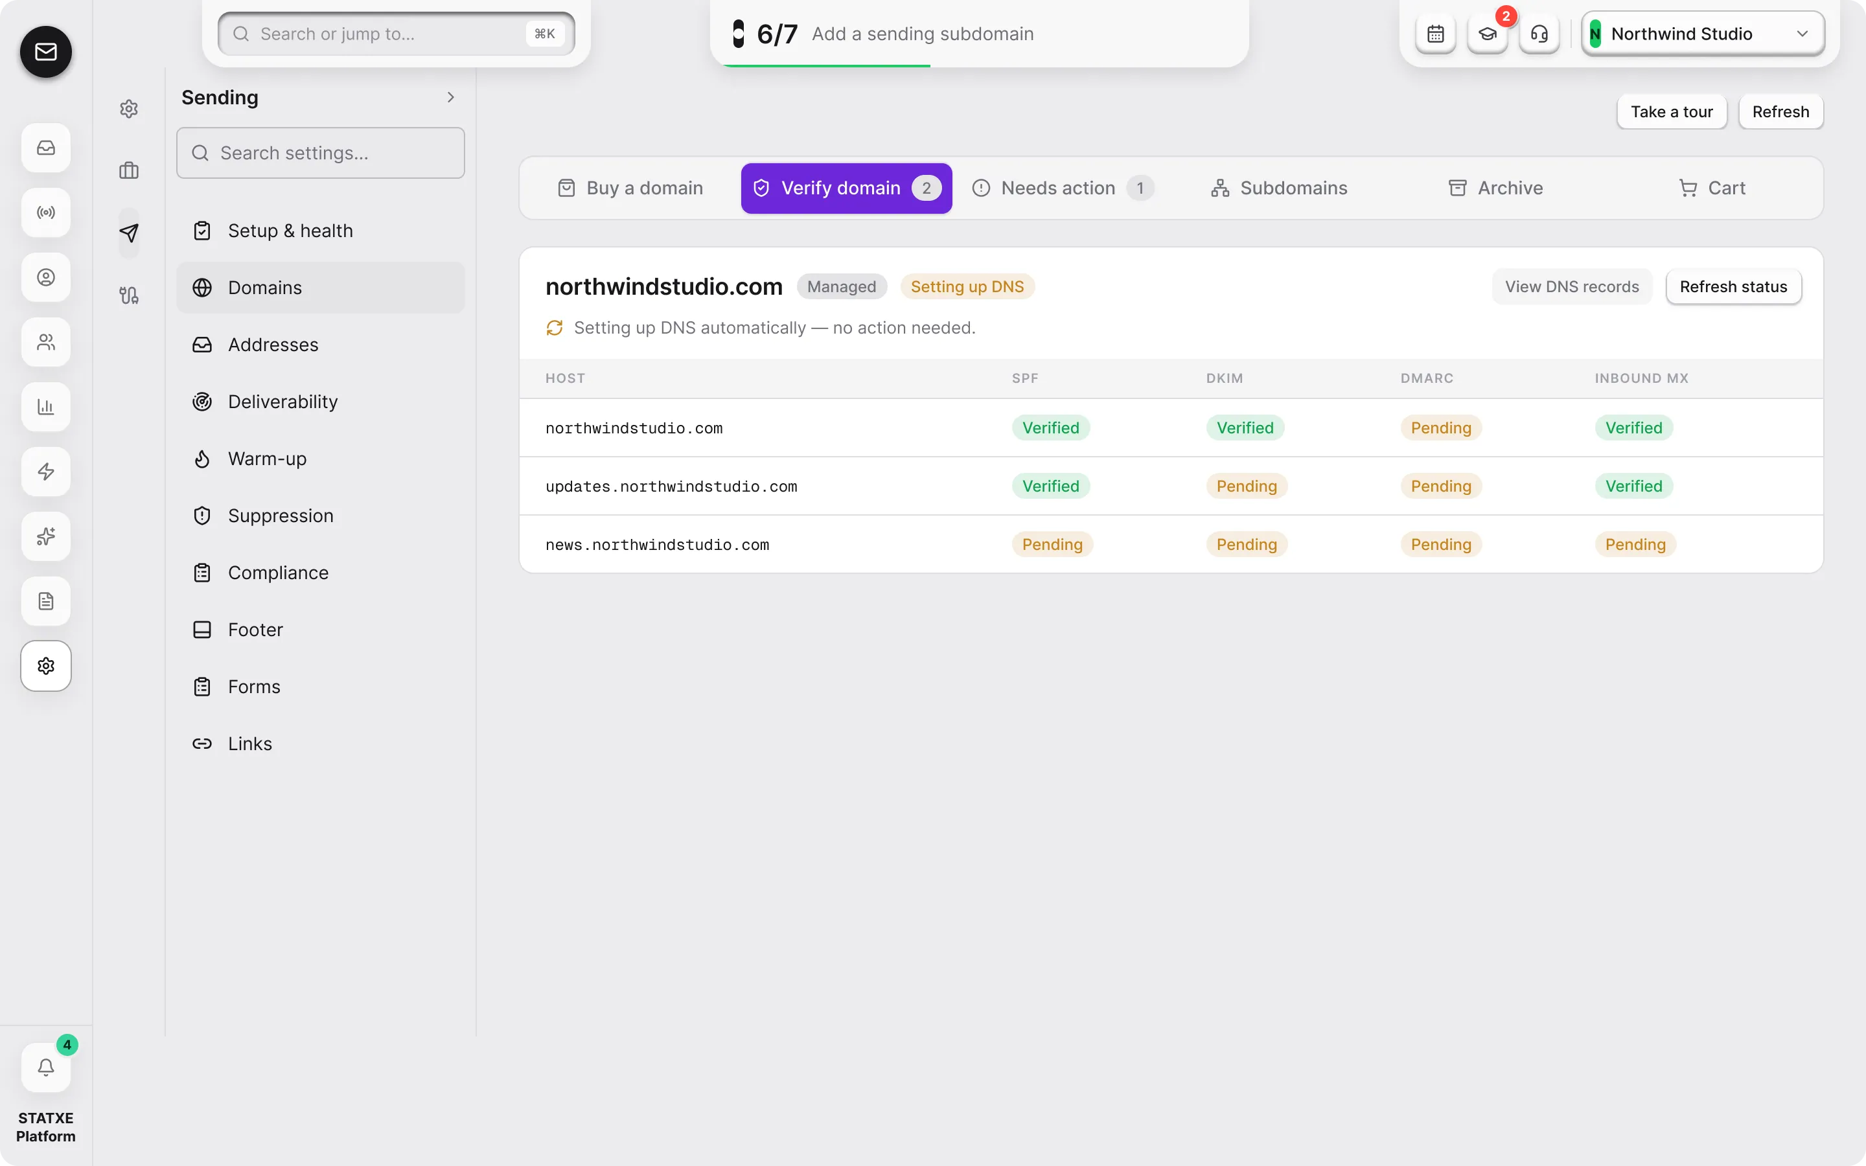Click Inbound MX Verified for updates.northwindstudio.com
1866x1166 pixels.
click(x=1633, y=486)
